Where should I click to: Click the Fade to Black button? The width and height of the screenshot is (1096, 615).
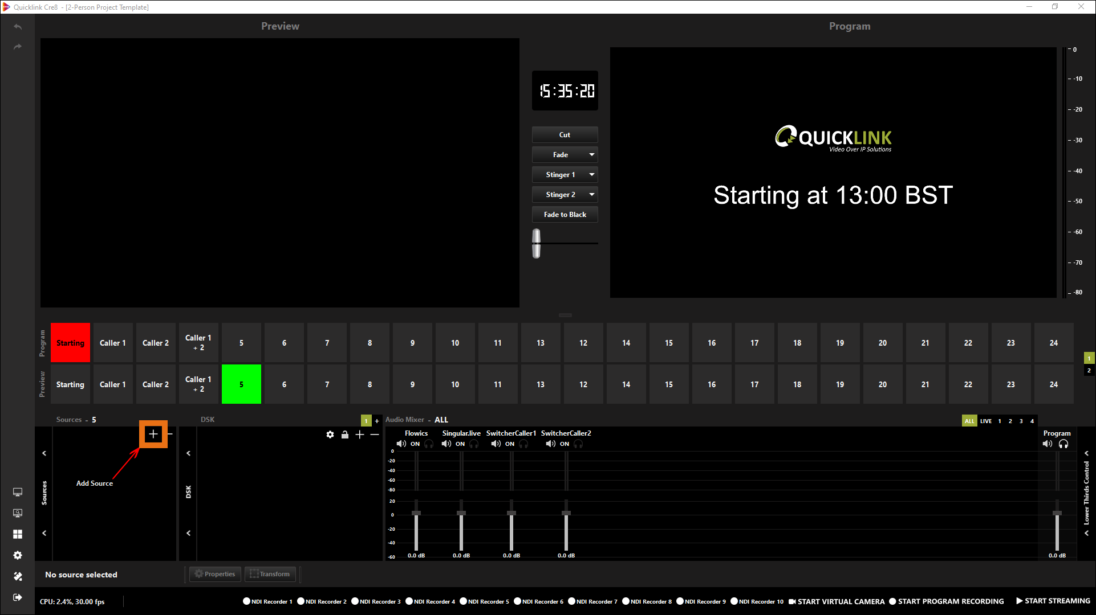(565, 214)
